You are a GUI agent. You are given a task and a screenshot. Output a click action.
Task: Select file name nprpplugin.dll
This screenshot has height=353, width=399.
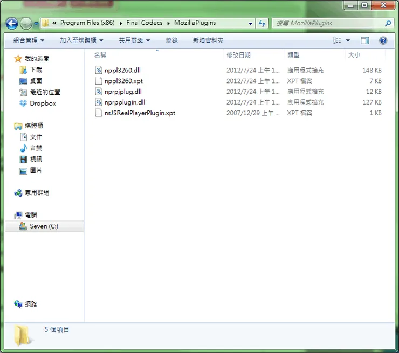[125, 102]
